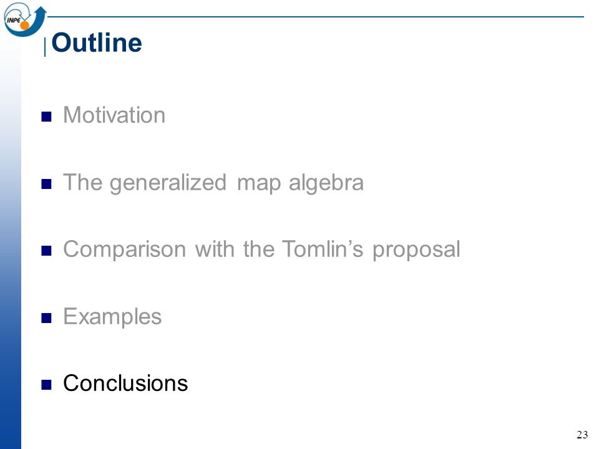599x449 pixels.
Task: Select The generalized map algebra text
Action: click(x=213, y=183)
